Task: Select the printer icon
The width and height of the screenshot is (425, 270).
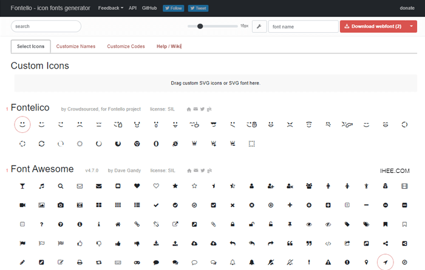Action: [x=80, y=263]
